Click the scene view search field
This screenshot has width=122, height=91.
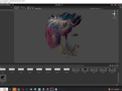coord(110,9)
